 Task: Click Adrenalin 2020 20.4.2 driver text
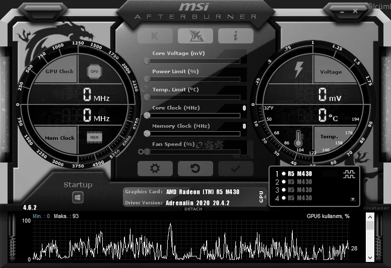pos(198,203)
